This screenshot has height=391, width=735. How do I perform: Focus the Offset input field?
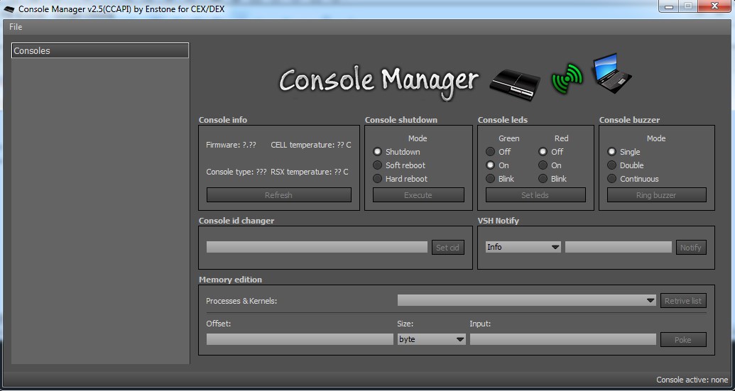pos(300,339)
